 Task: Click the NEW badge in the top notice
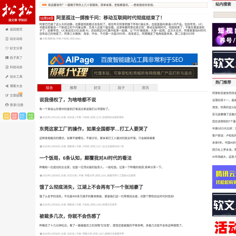coord(44,5)
